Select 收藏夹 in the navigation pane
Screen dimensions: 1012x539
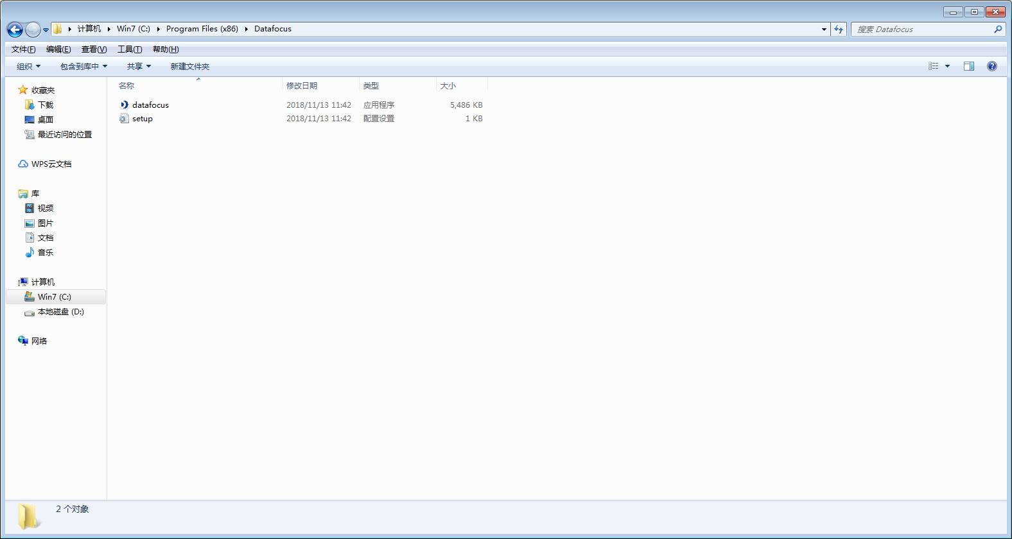point(43,90)
